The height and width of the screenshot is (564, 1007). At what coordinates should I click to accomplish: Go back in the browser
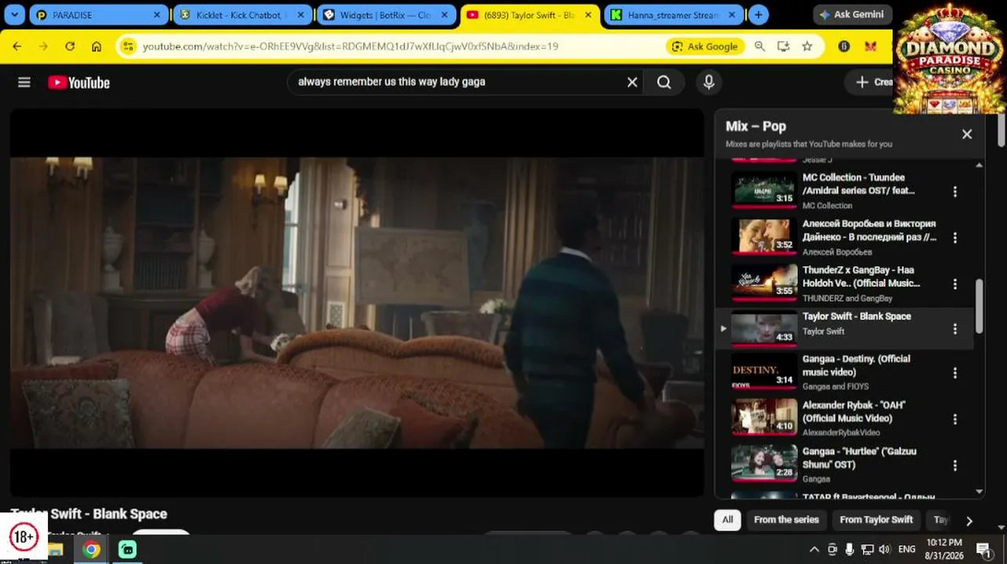pyautogui.click(x=17, y=46)
